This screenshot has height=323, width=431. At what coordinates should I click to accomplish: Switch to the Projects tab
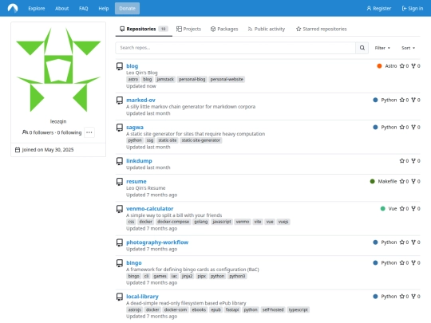(188, 29)
